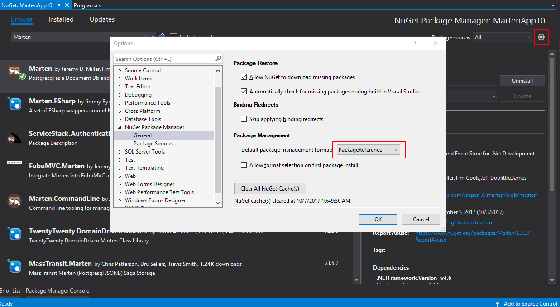Click the search magnifier in Options
Image resolution: width=560 pixels, height=307 pixels.
coord(218,59)
